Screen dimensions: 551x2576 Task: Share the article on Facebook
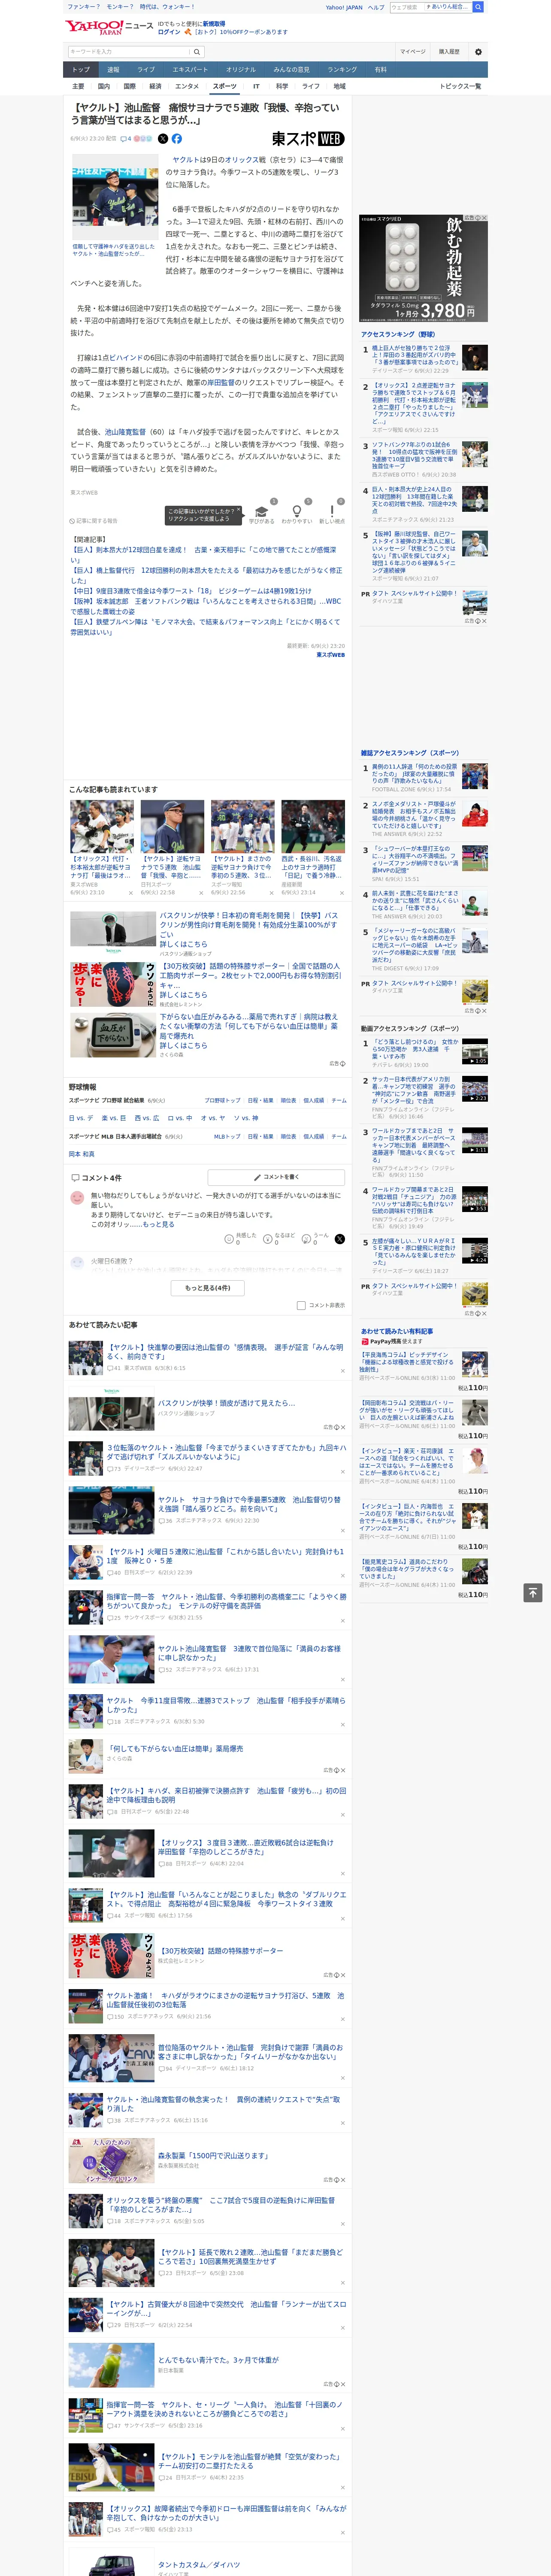[x=177, y=139]
